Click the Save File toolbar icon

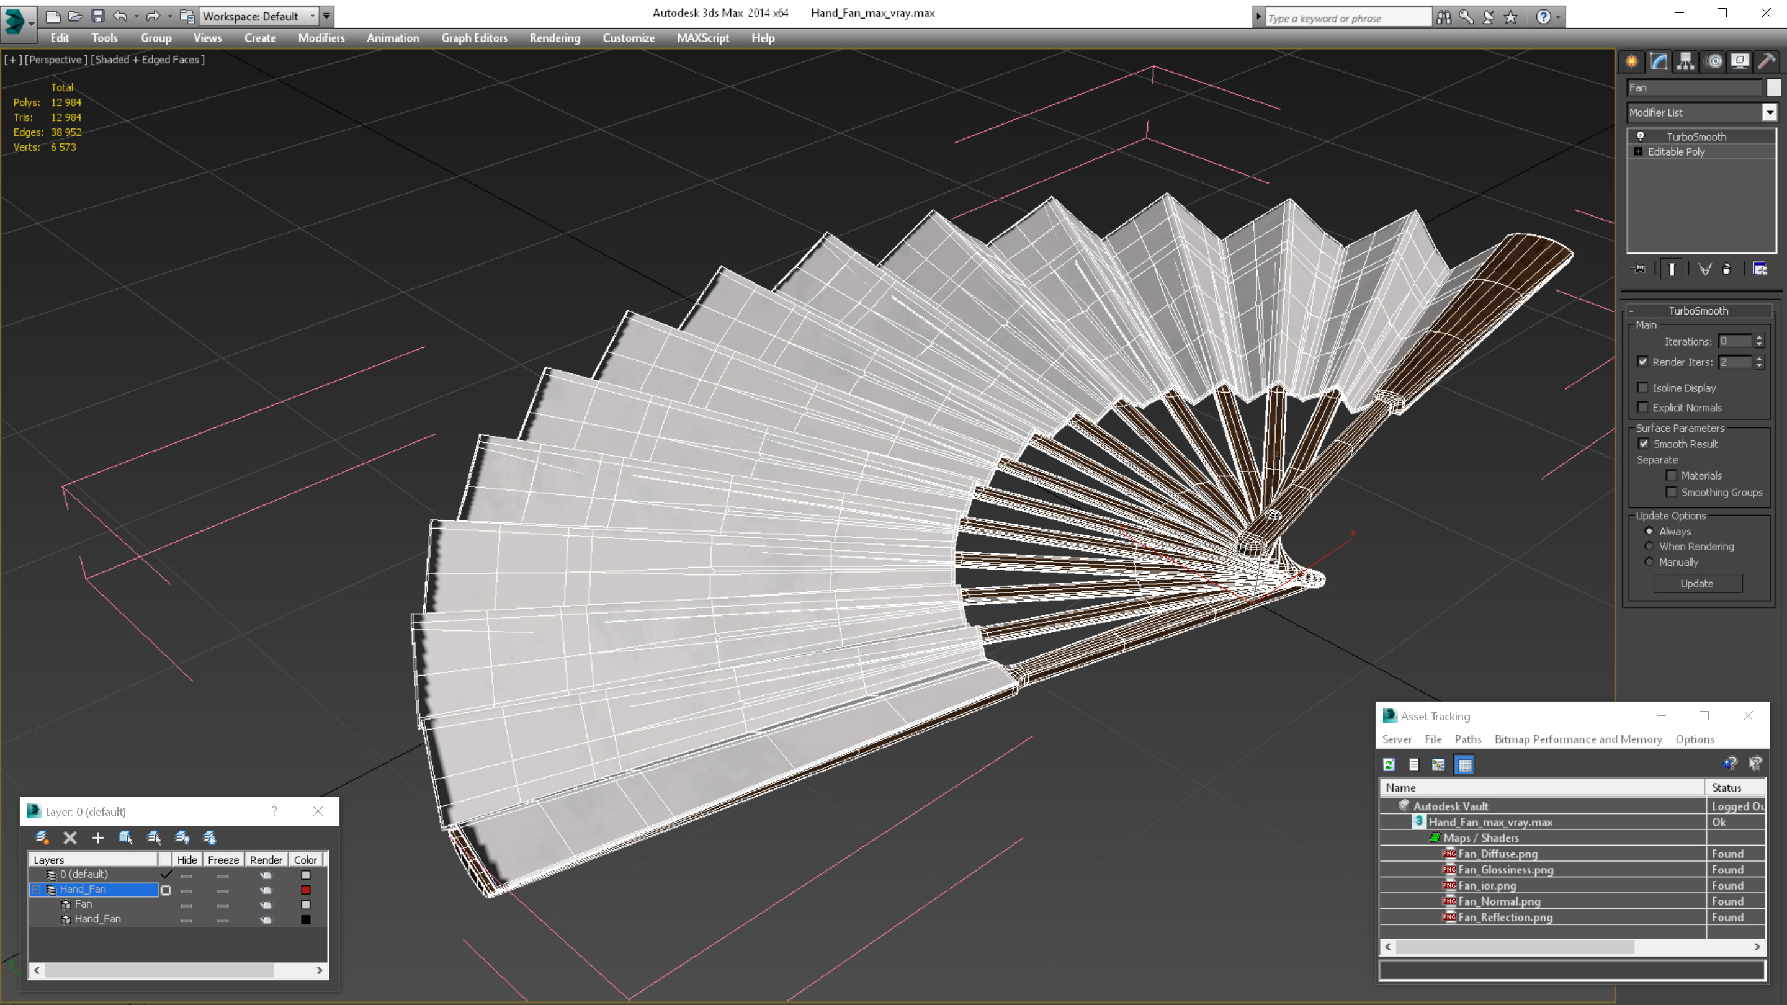click(98, 16)
